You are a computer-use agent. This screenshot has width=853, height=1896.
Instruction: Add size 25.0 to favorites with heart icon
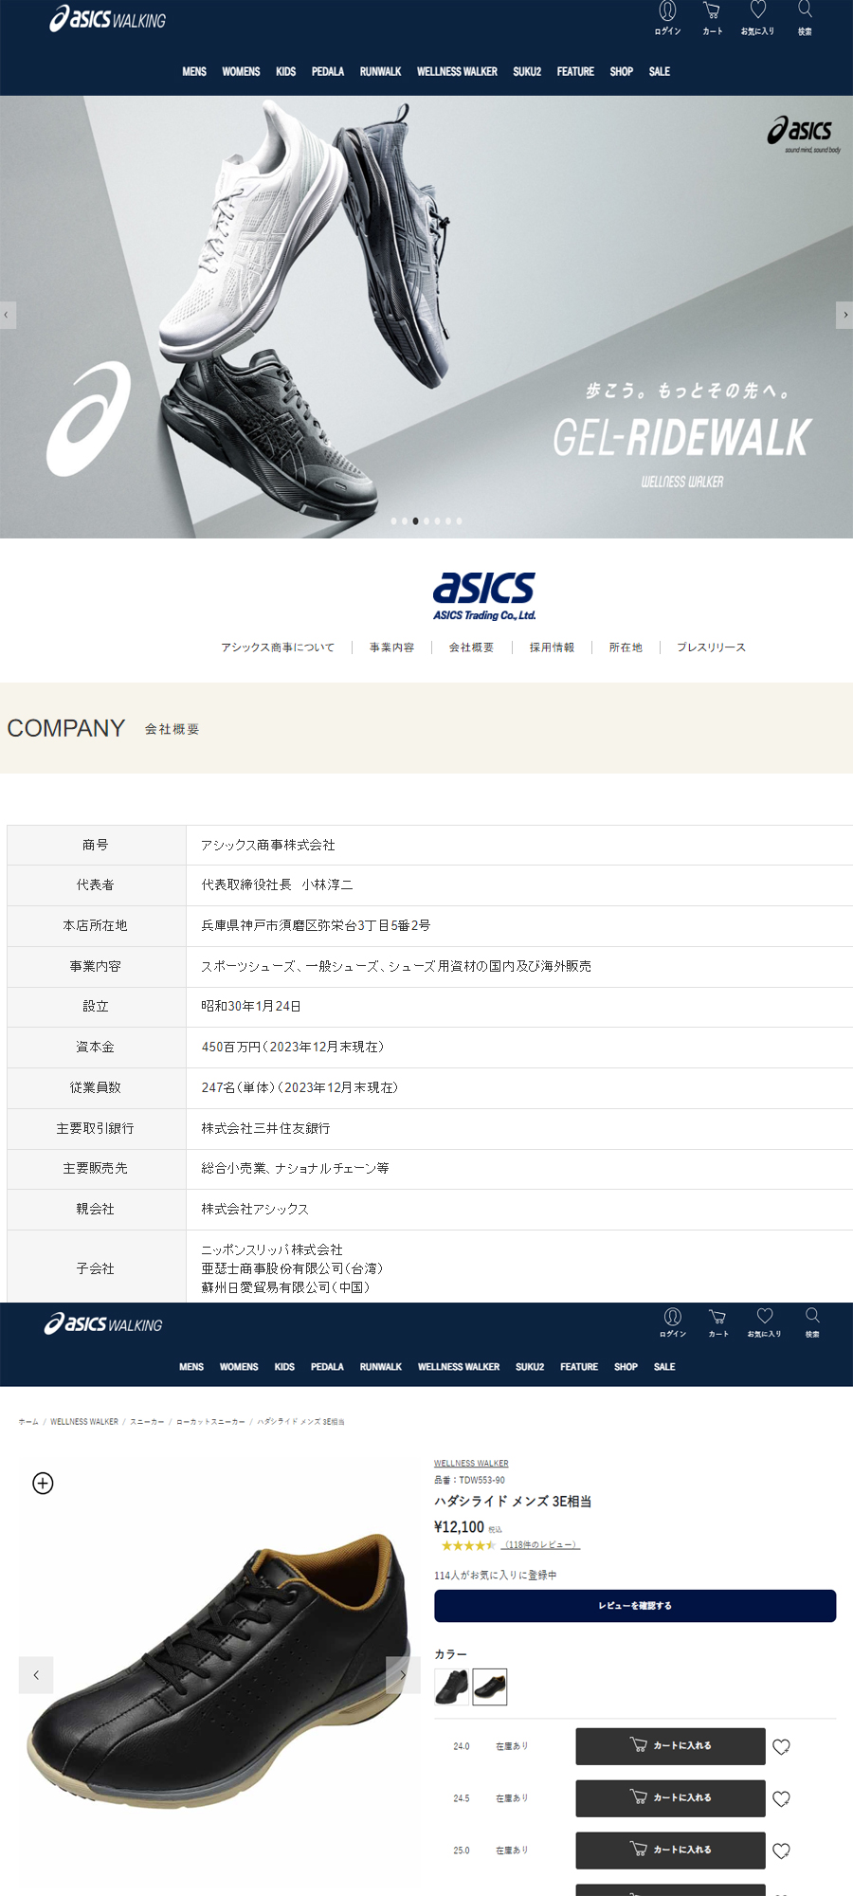(x=781, y=1850)
